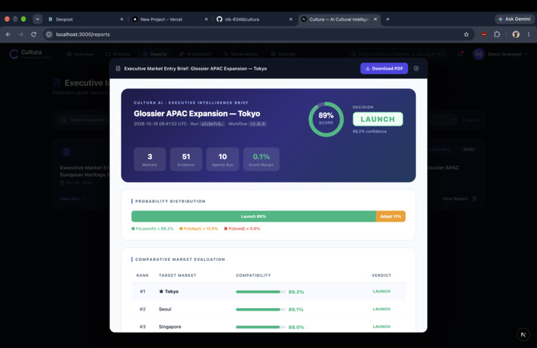Click the 51 Evidence stat card
Screen dimensions: 537x348
[x=186, y=159]
